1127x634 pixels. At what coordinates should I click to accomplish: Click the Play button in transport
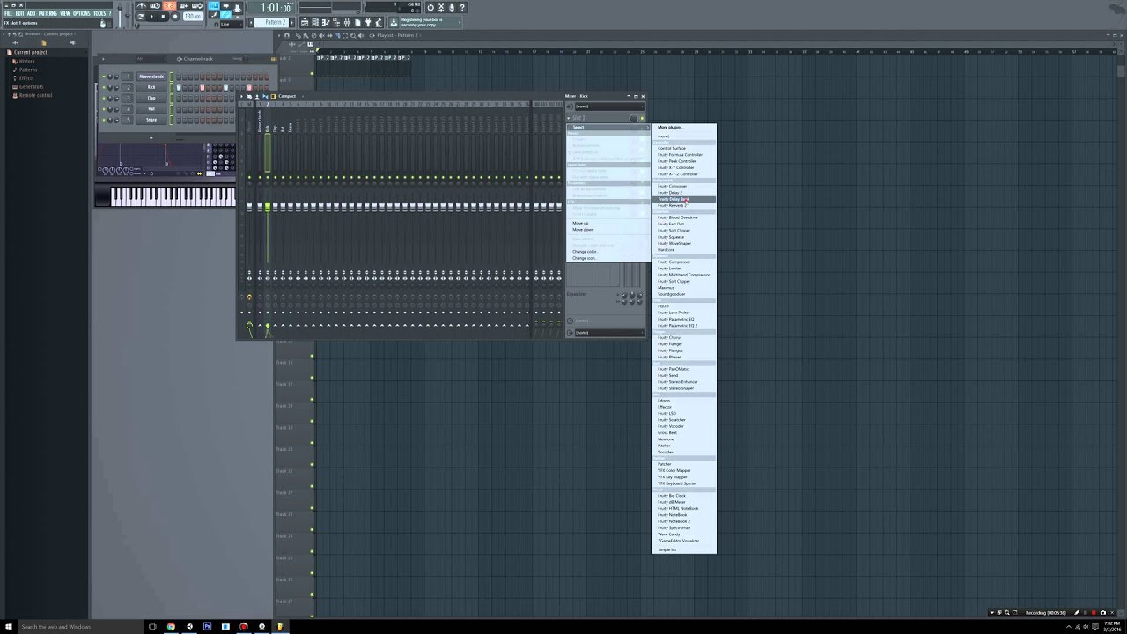pos(151,16)
